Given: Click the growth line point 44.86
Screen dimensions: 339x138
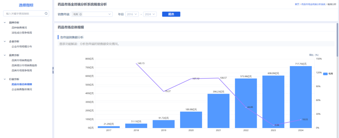Looking at the screenshot, I should click(x=246, y=107).
